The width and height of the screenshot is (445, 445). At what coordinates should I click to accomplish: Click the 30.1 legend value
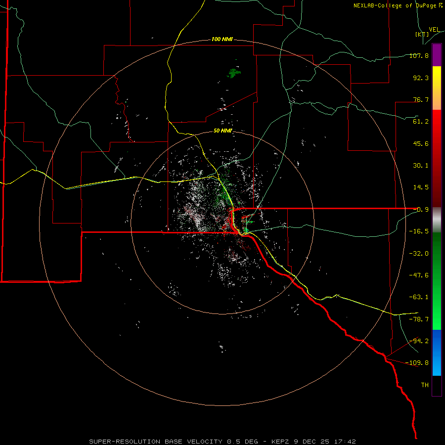click(421, 166)
